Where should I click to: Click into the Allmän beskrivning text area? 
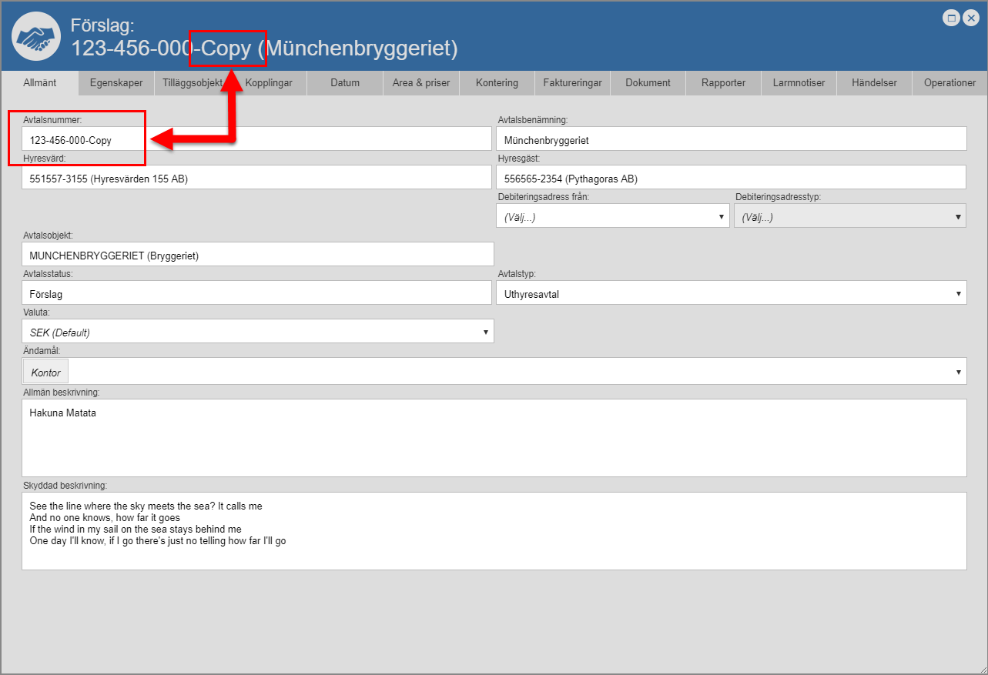point(494,437)
